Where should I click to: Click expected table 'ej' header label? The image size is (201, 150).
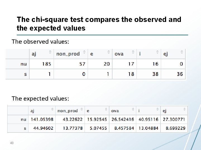tap(165, 111)
